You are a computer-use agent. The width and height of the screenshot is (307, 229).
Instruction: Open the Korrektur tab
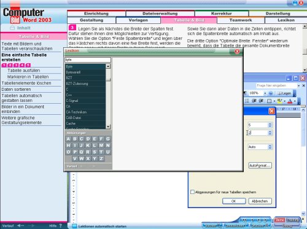point(222,14)
